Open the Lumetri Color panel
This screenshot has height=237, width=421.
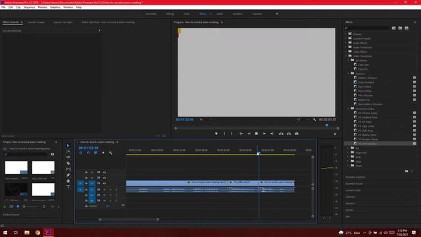tap(353, 190)
